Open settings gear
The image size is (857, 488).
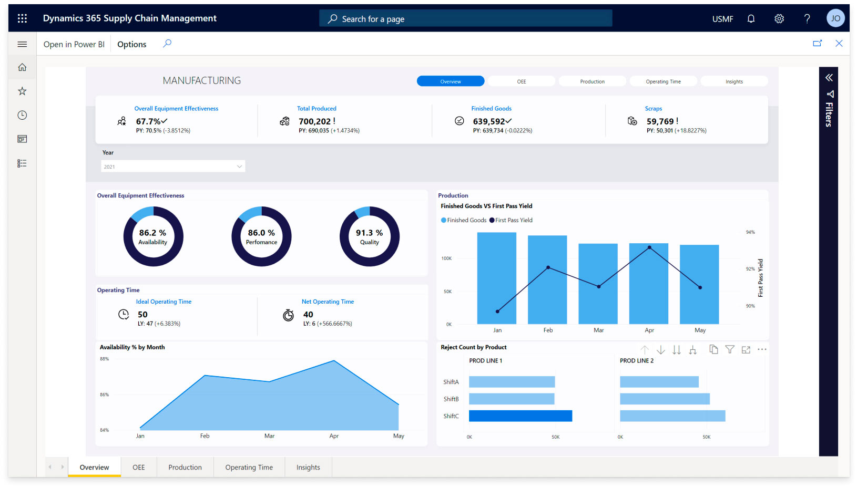779,18
